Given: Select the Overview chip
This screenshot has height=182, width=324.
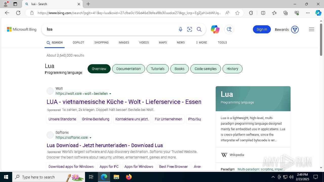Looking at the screenshot, I should 99,69.
